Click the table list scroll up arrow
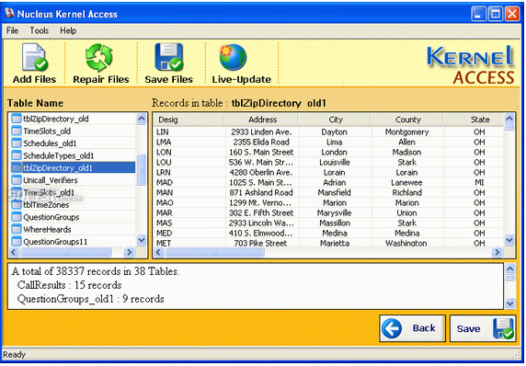 pos(142,119)
